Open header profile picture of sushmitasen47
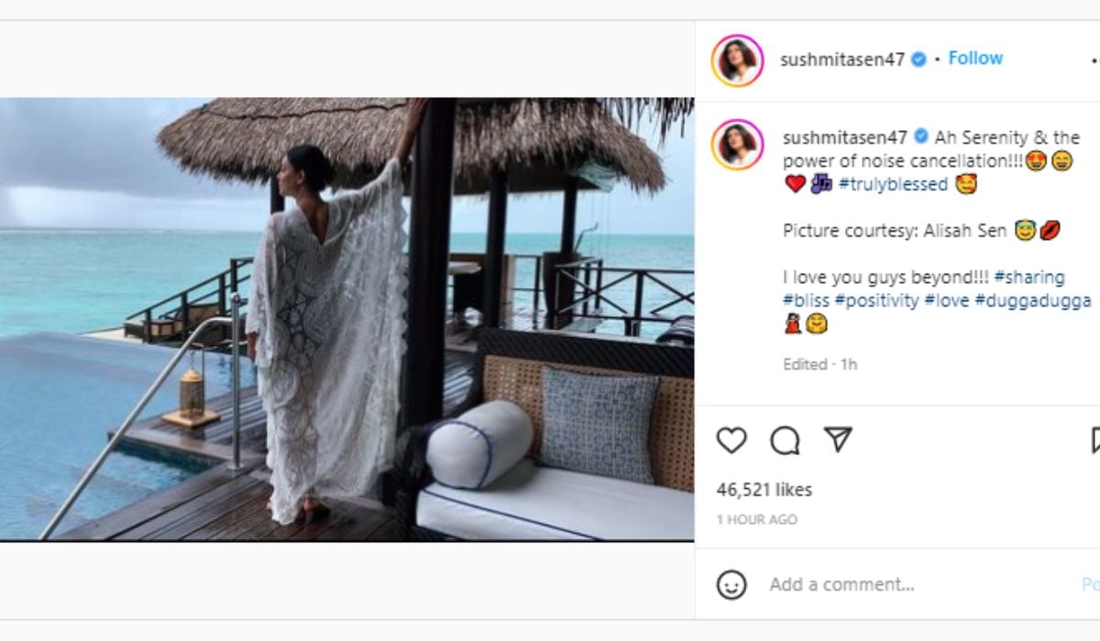This screenshot has height=641, width=1100. pyautogui.click(x=737, y=60)
